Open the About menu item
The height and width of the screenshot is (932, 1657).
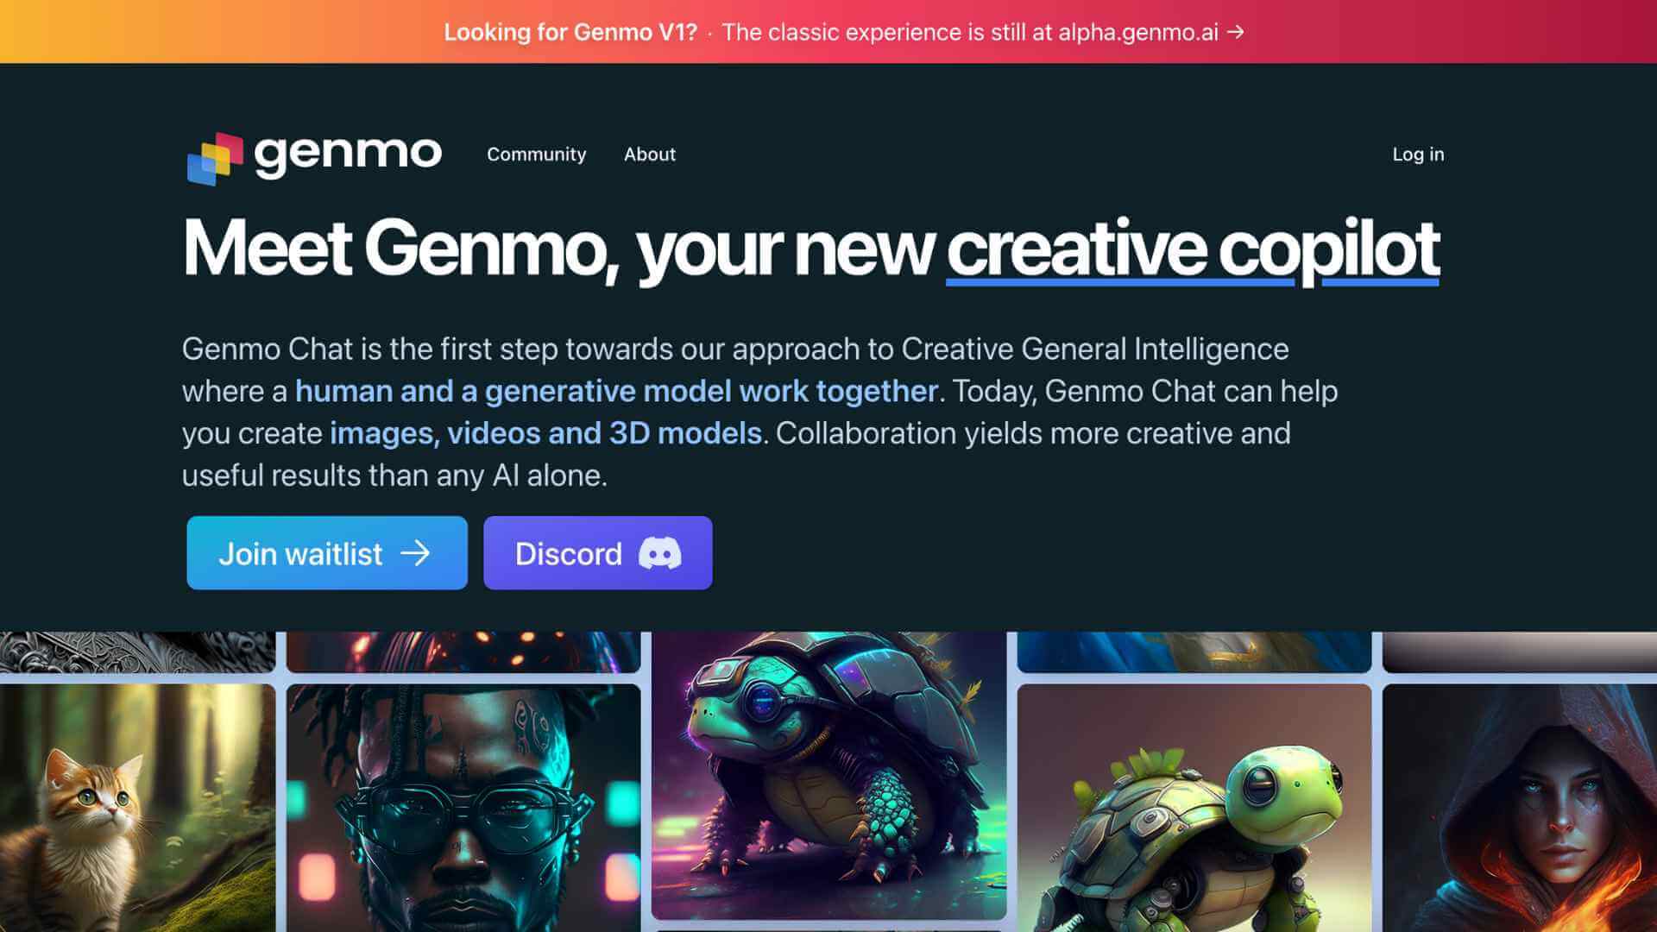click(x=650, y=154)
